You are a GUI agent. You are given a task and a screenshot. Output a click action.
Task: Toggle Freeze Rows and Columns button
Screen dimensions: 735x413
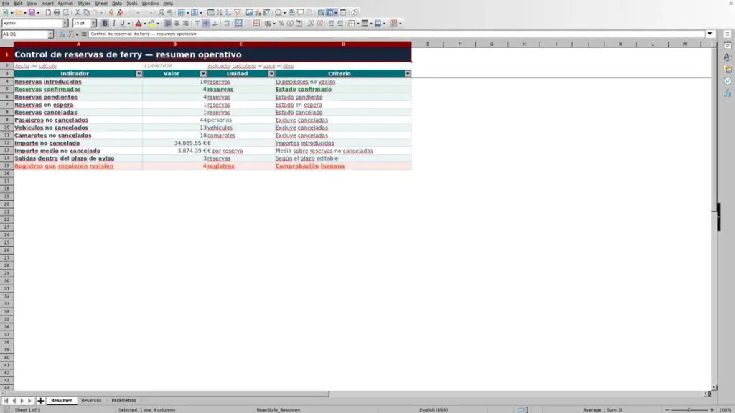pyautogui.click(x=330, y=13)
